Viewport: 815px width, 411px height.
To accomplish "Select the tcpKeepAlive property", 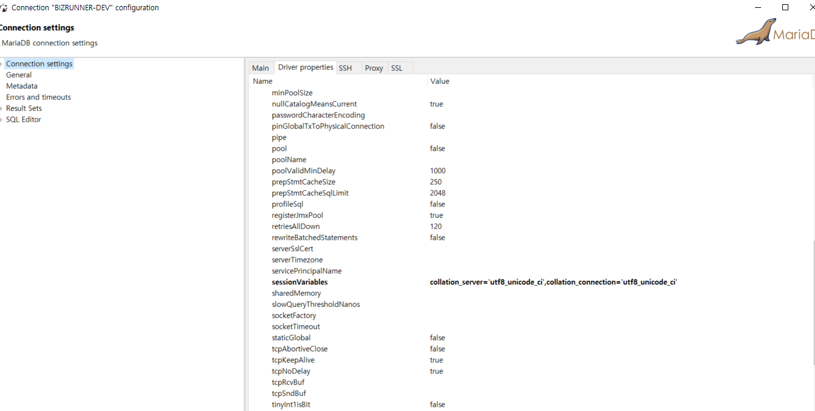I will click(293, 360).
